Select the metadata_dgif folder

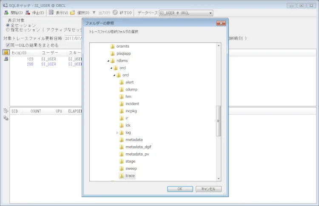pyautogui.click(x=138, y=147)
